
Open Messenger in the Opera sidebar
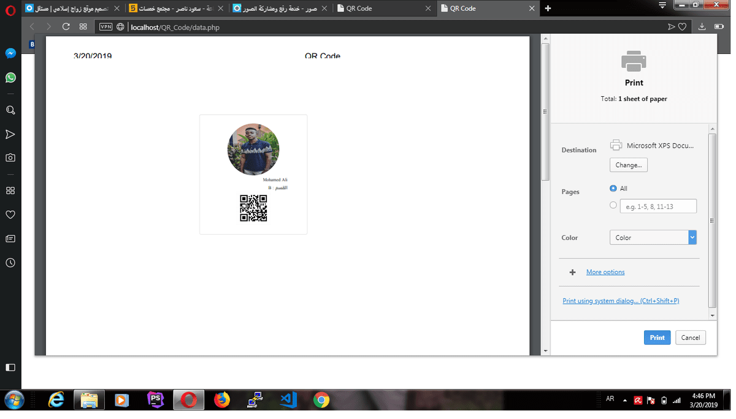10,53
